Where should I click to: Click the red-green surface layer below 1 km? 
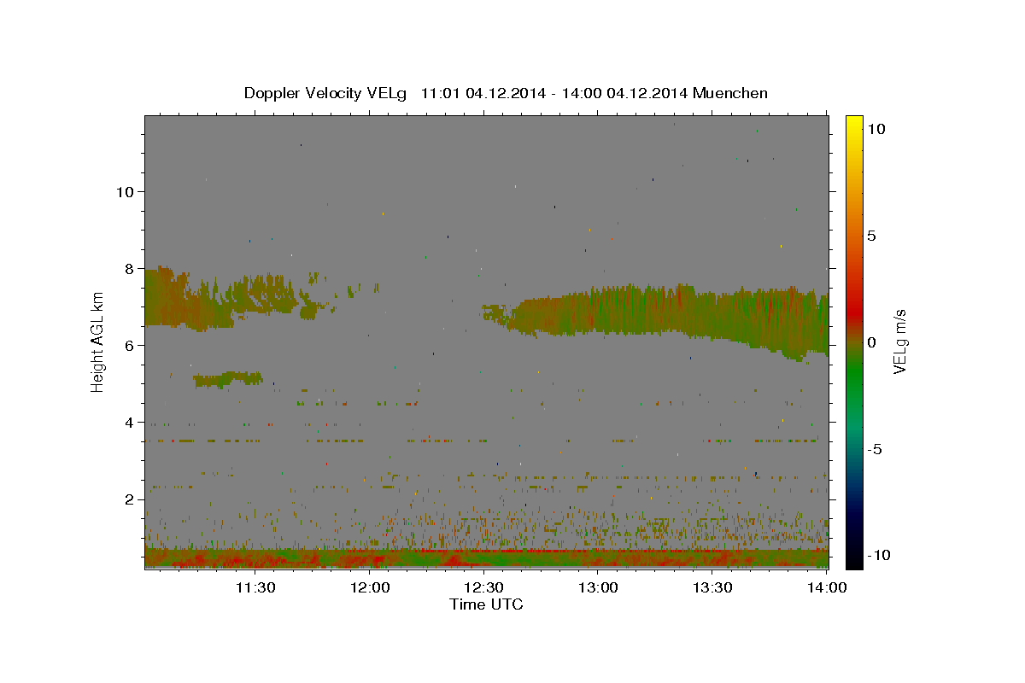click(x=486, y=558)
